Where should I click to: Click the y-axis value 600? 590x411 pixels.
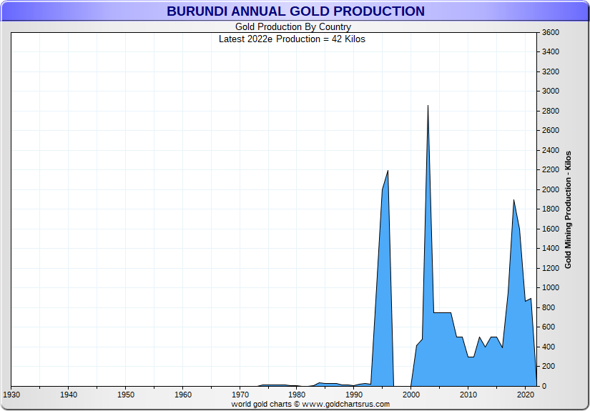pos(549,327)
